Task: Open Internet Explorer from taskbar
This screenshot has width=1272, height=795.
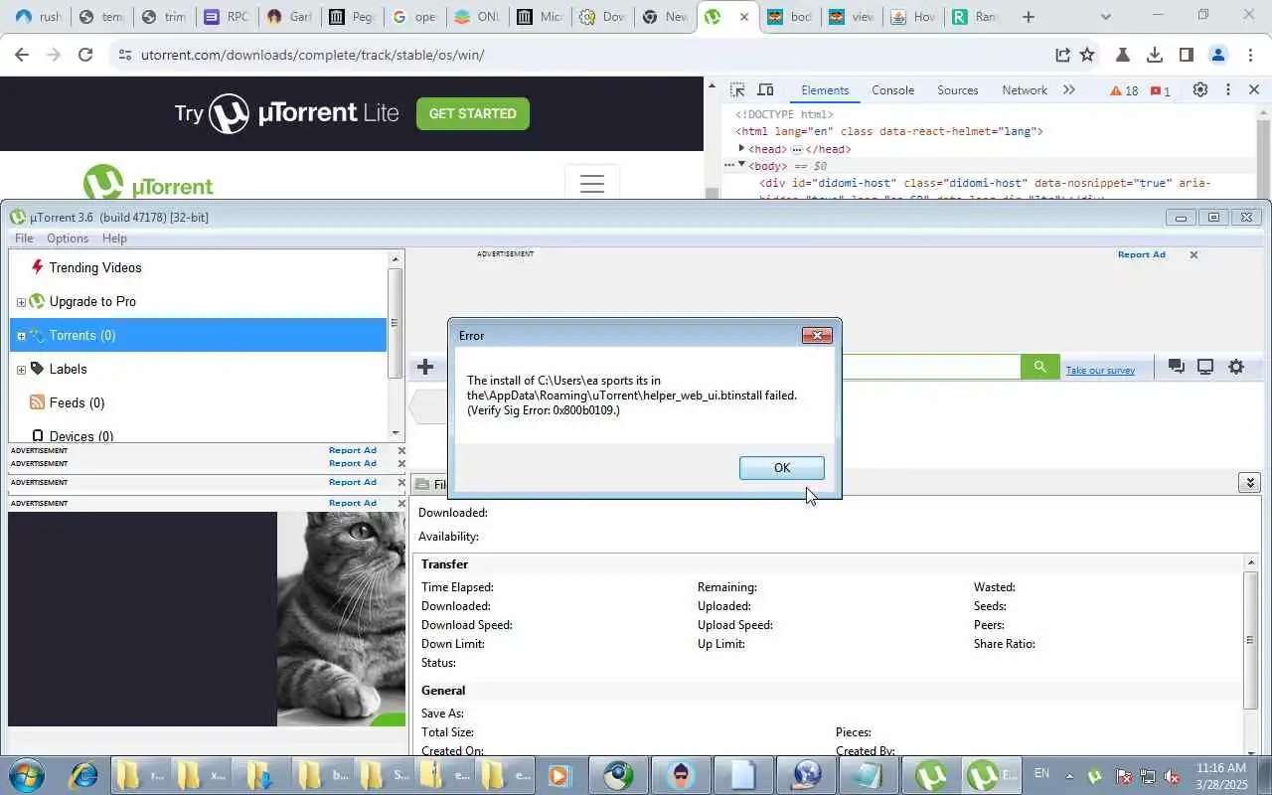Action: click(x=82, y=775)
